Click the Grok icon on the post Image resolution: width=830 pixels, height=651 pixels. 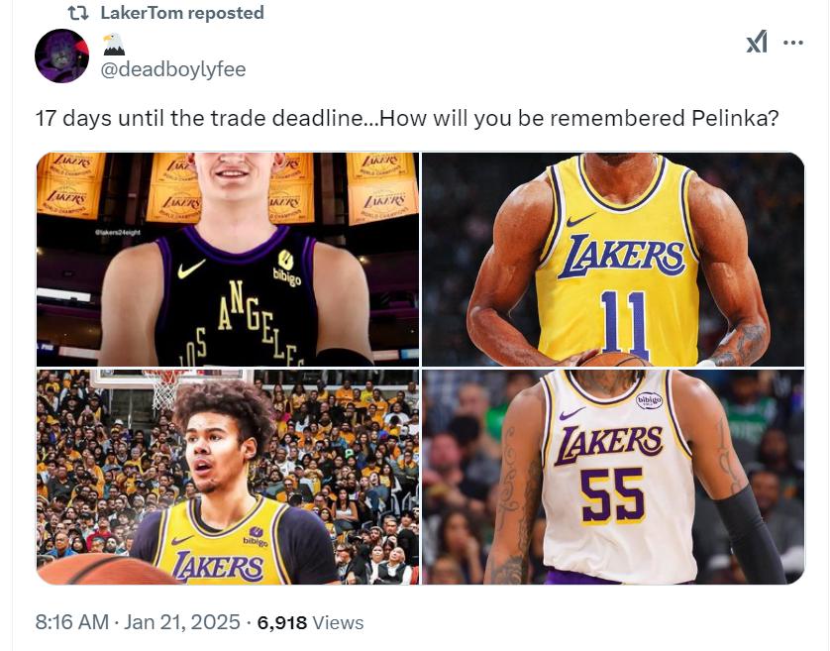click(757, 43)
